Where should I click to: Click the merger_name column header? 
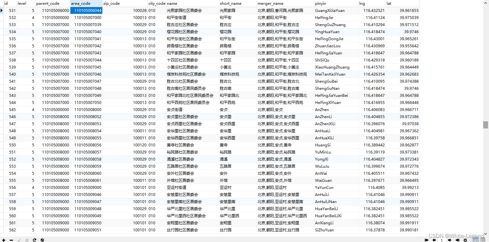[x=285, y=4]
